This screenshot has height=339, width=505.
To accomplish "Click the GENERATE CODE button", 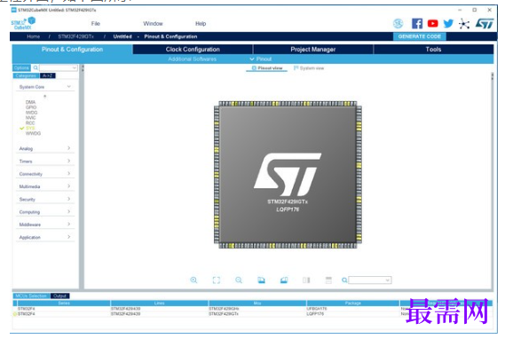I will tap(420, 36).
